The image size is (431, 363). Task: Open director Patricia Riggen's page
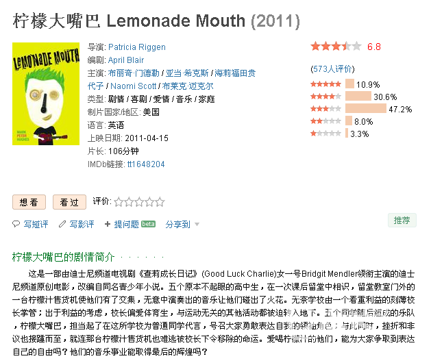(137, 47)
